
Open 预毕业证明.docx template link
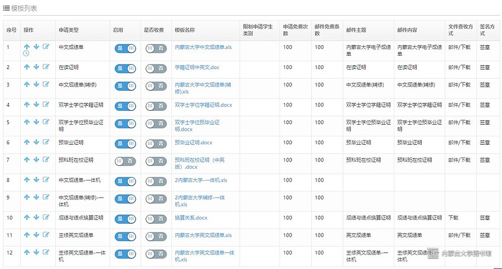pyautogui.click(x=194, y=143)
